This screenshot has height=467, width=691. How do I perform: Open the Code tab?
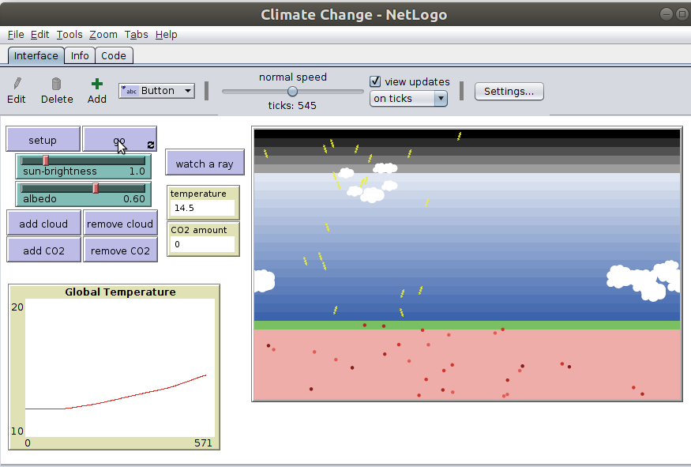pos(114,55)
